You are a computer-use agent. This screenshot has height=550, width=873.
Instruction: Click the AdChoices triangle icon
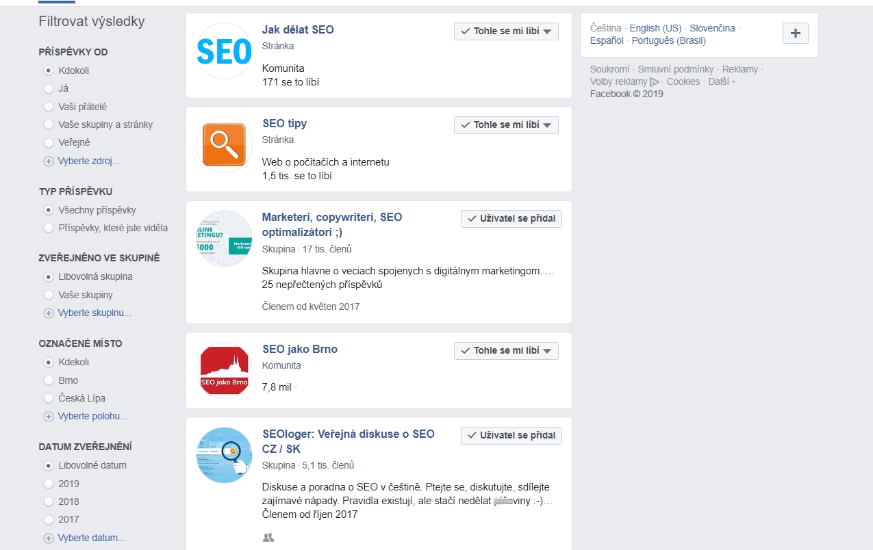click(654, 82)
